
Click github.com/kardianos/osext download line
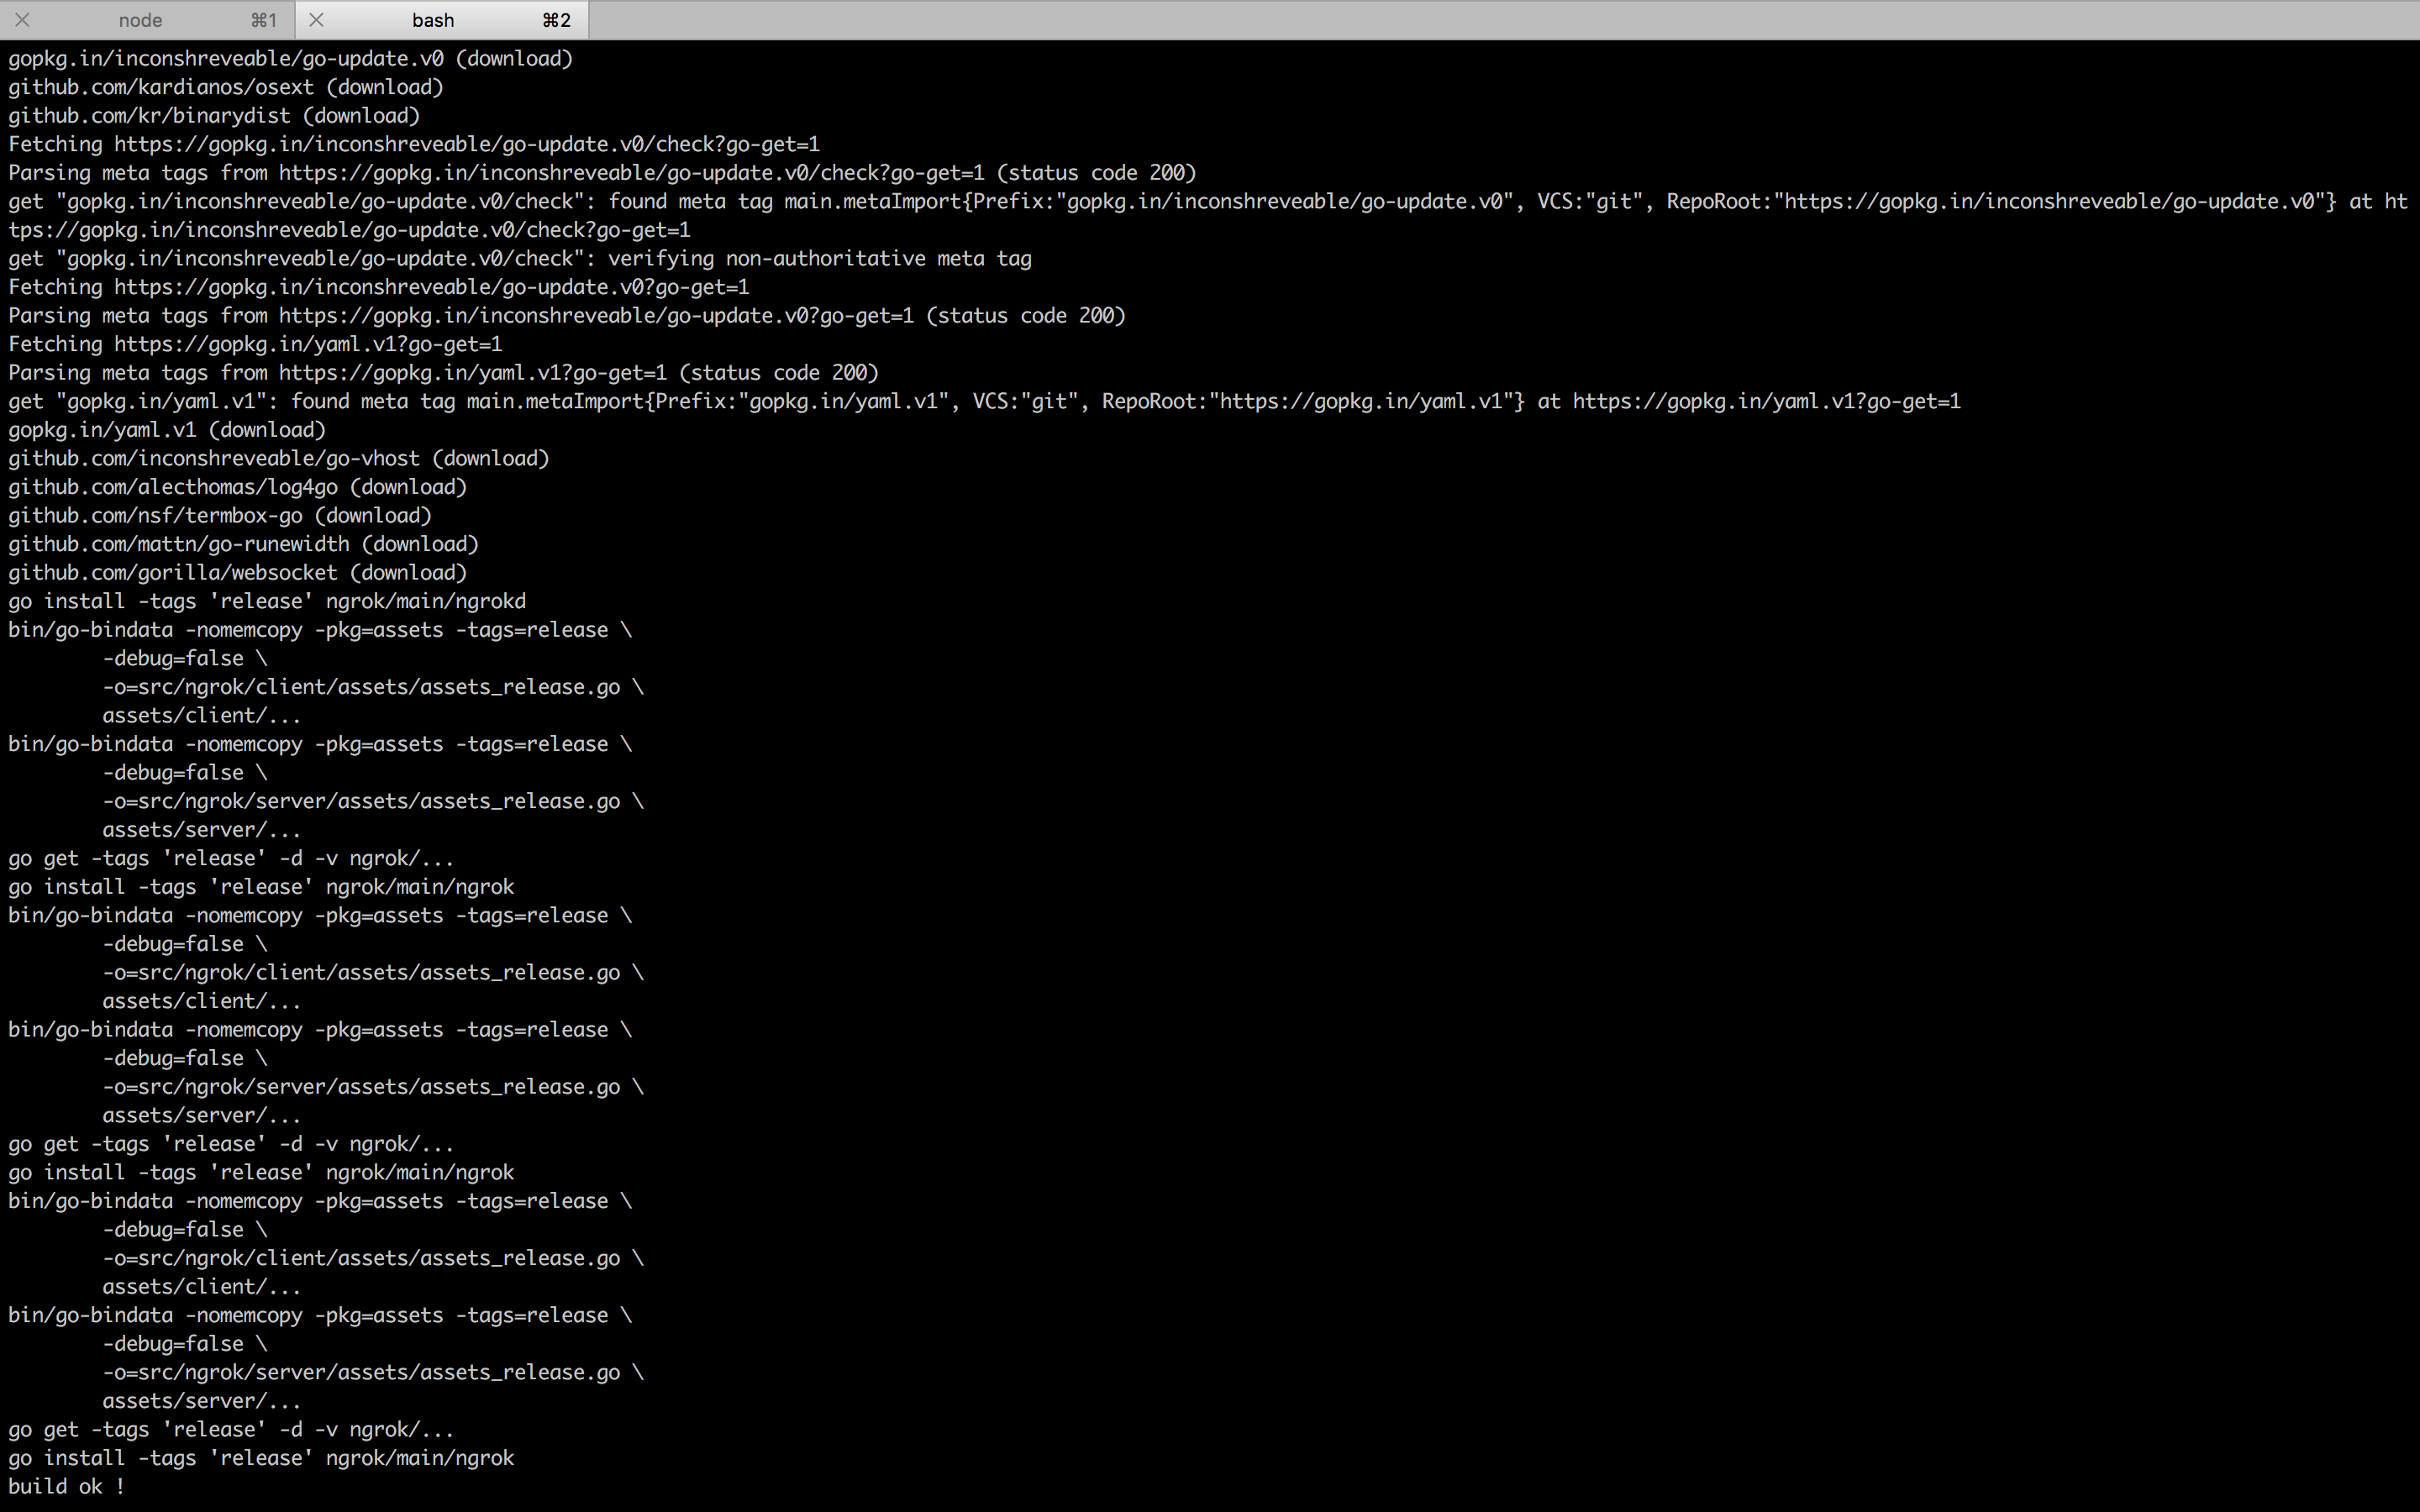tap(226, 87)
